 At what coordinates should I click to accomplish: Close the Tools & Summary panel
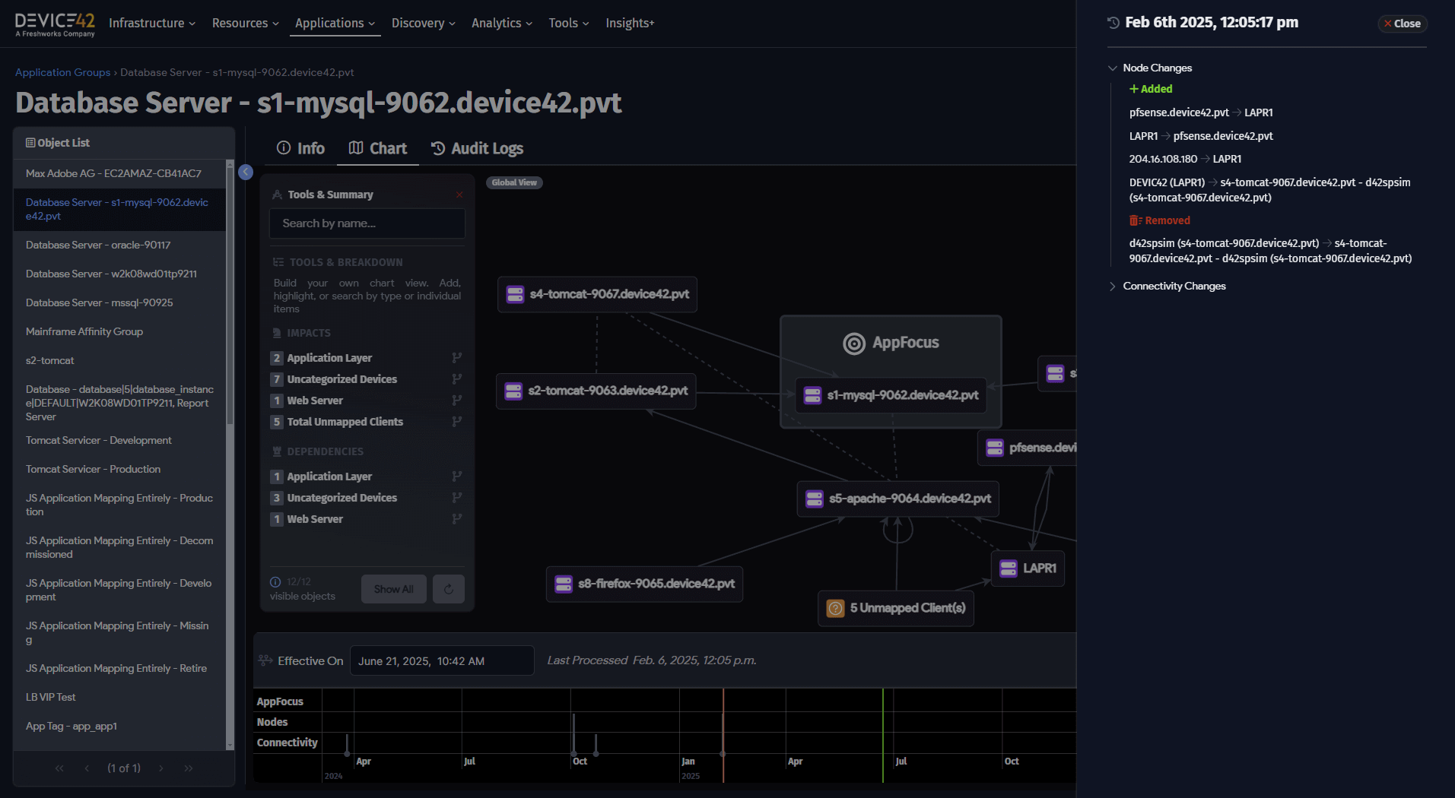coord(459,195)
